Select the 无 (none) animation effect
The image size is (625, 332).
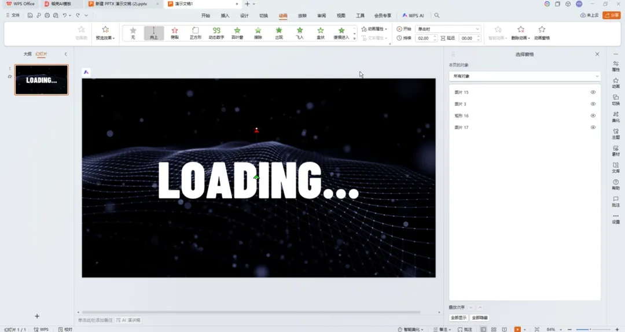(x=133, y=33)
